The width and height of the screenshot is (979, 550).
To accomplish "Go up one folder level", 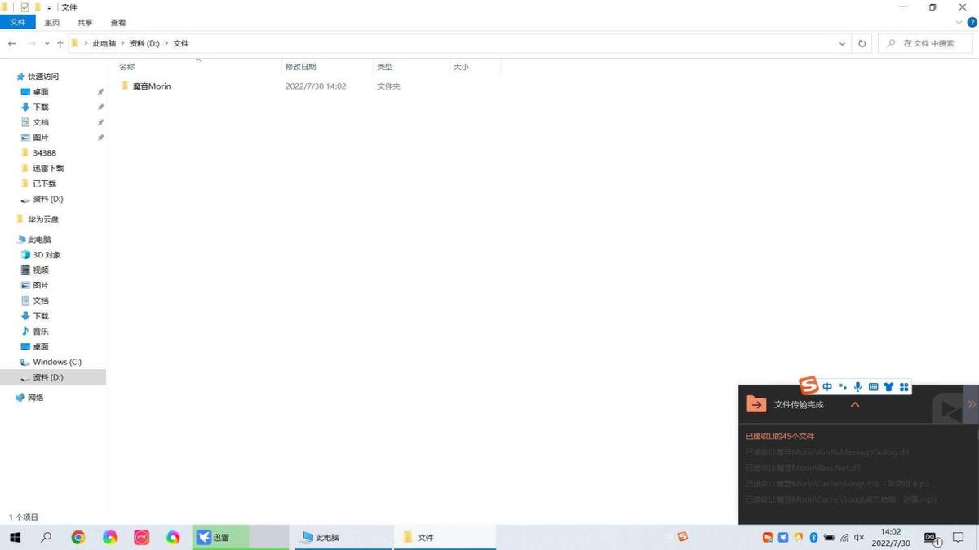I will pyautogui.click(x=60, y=43).
